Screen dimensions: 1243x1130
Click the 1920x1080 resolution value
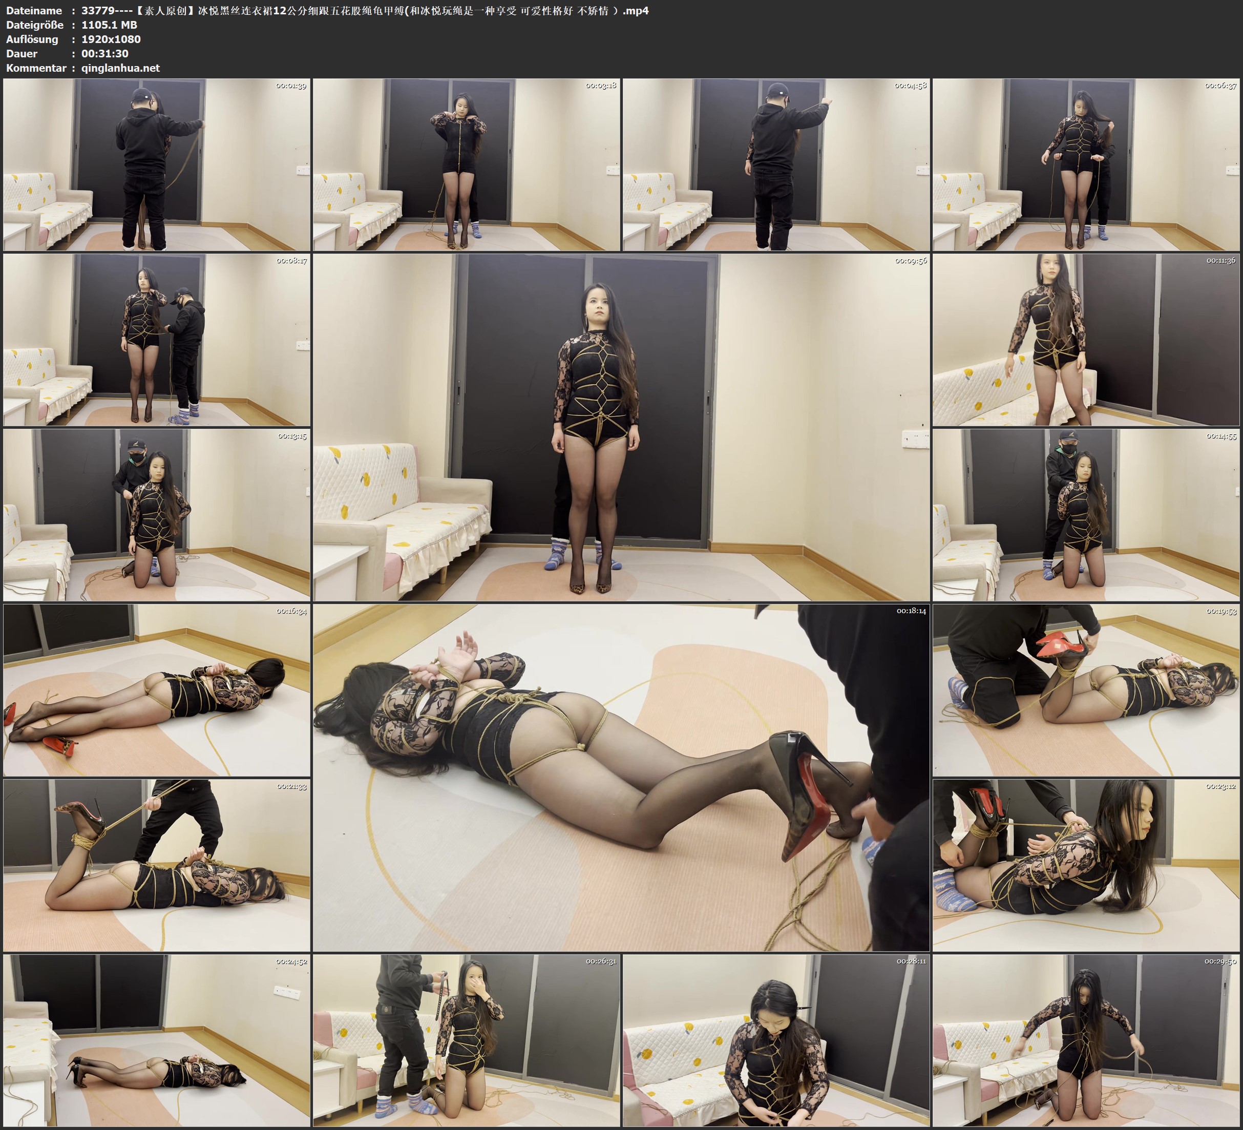point(111,39)
